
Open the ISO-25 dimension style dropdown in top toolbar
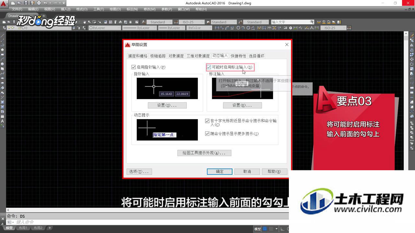coord(192,22)
